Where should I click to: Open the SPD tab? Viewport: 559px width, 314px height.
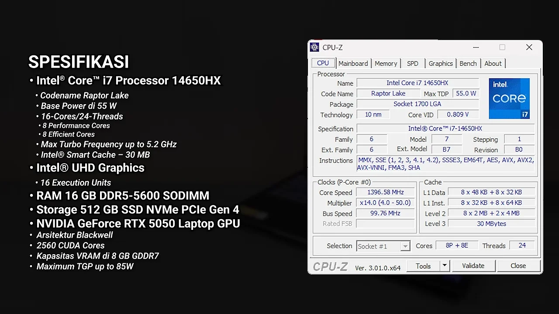click(x=412, y=64)
